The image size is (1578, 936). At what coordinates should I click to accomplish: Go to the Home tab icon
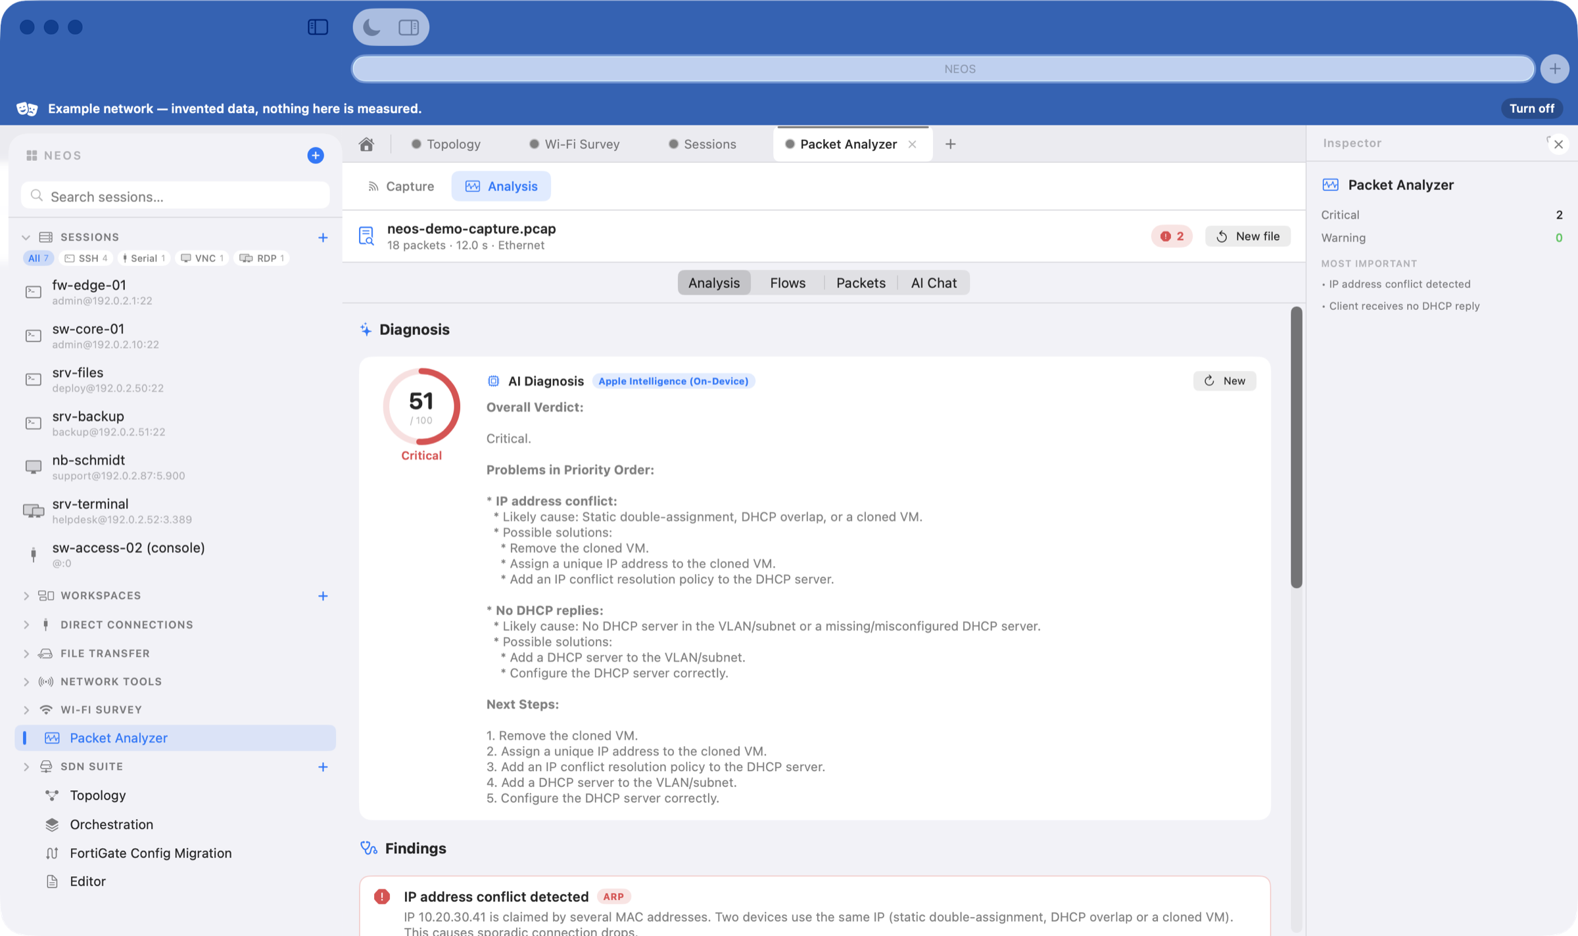tap(366, 144)
